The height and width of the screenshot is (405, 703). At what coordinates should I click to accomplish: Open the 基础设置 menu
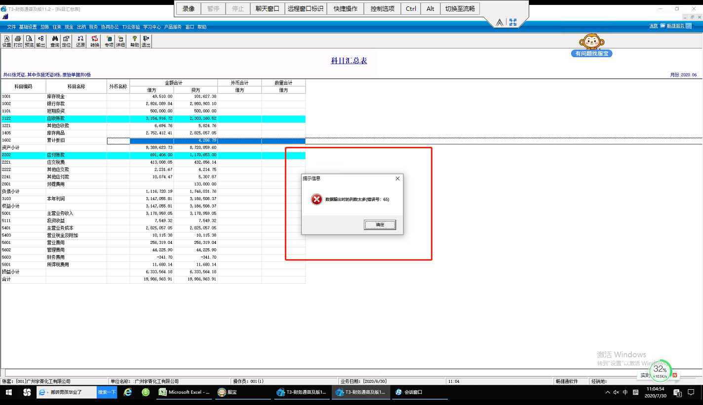click(28, 27)
